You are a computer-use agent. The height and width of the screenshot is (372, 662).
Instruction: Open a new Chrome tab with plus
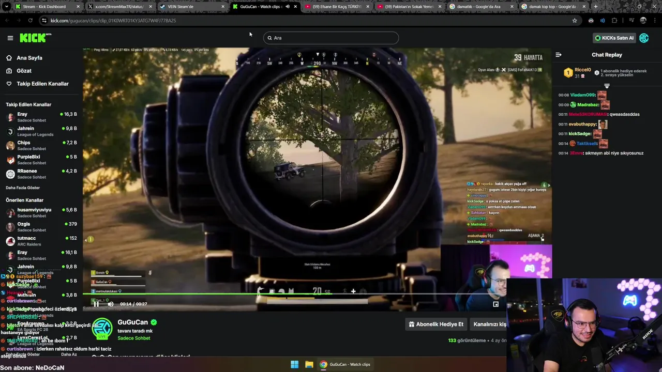tap(596, 7)
